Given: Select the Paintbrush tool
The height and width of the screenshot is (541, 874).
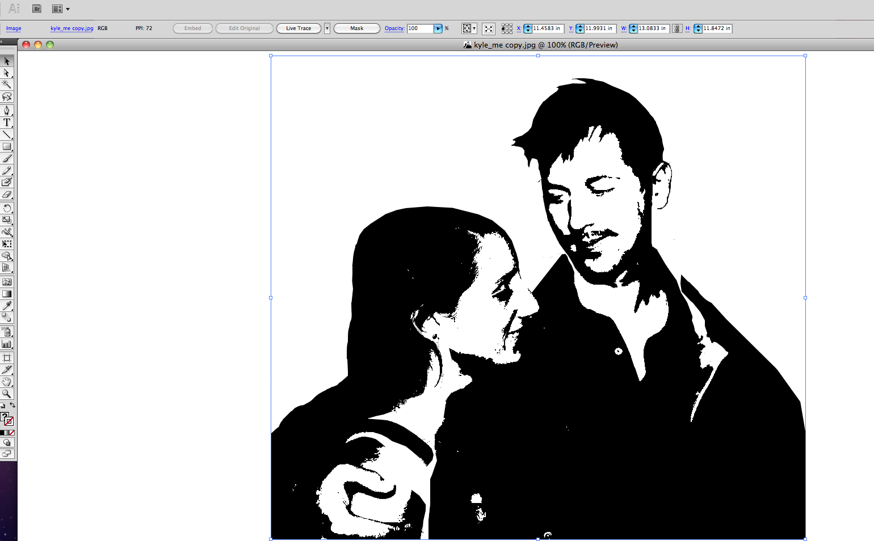Looking at the screenshot, I should tap(7, 159).
